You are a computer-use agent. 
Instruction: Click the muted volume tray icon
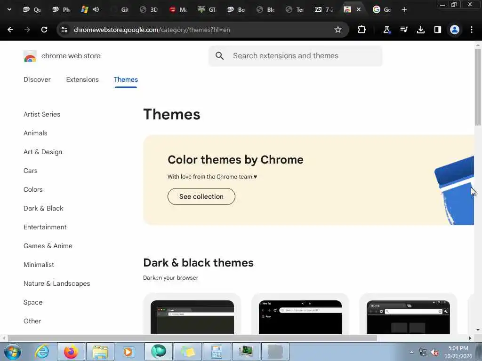(x=434, y=353)
